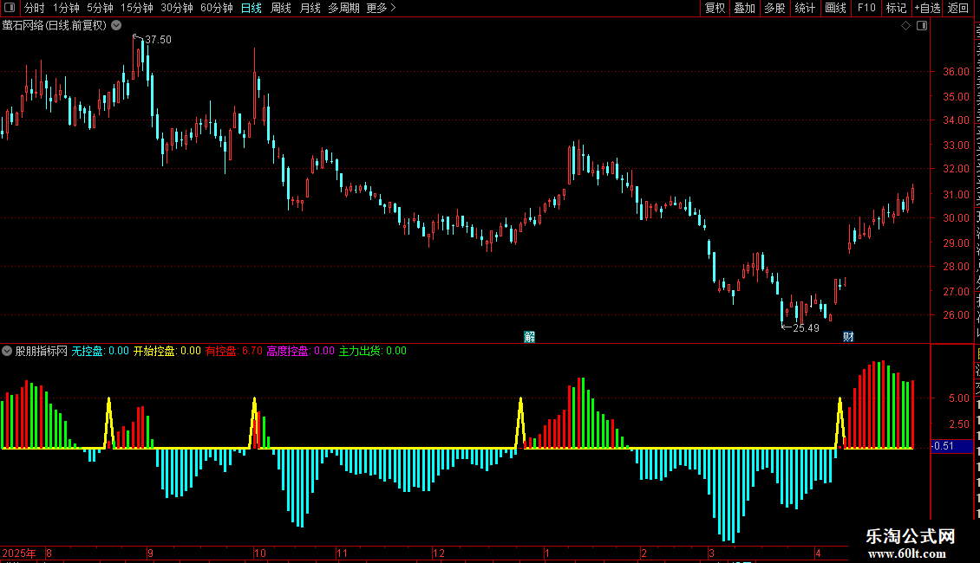Select the 5分钟 period
Viewport: 980px width, 563px height.
click(100, 8)
